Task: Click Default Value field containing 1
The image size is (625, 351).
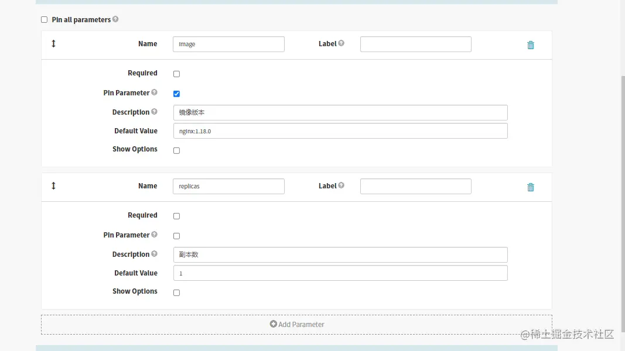Action: pos(340,273)
